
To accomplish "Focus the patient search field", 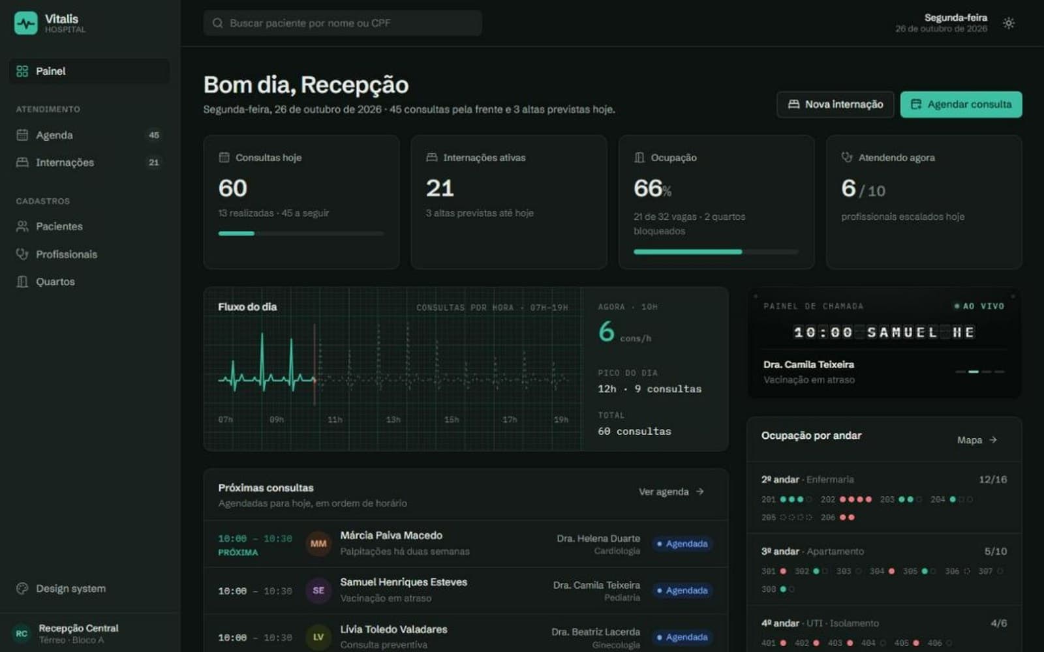I will (343, 23).
